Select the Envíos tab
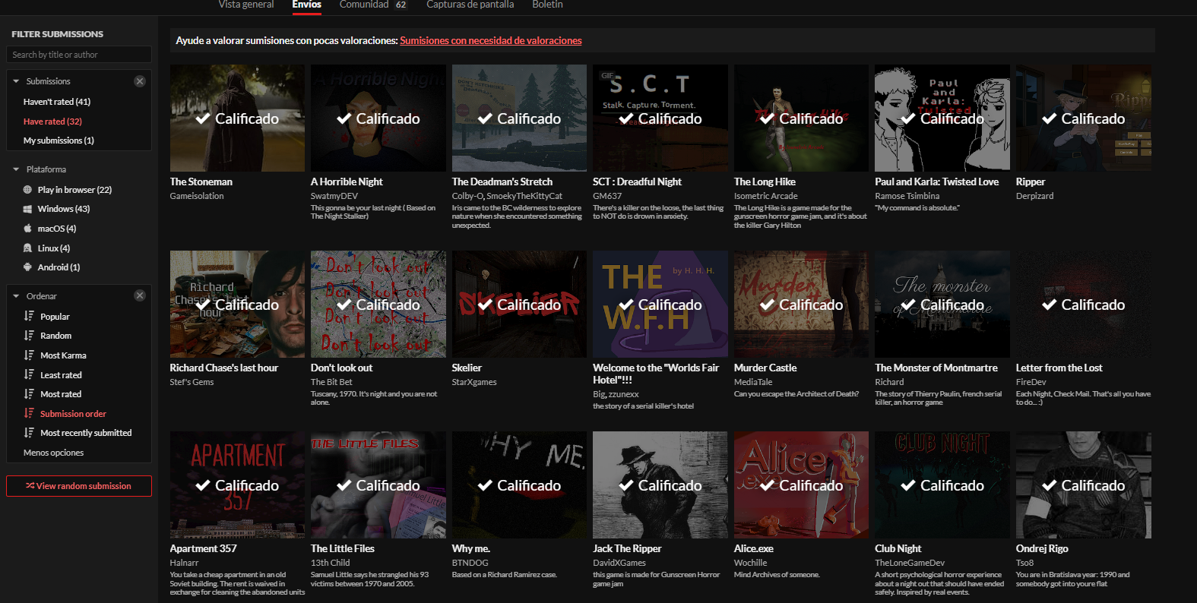This screenshot has height=603, width=1197. pyautogui.click(x=307, y=5)
